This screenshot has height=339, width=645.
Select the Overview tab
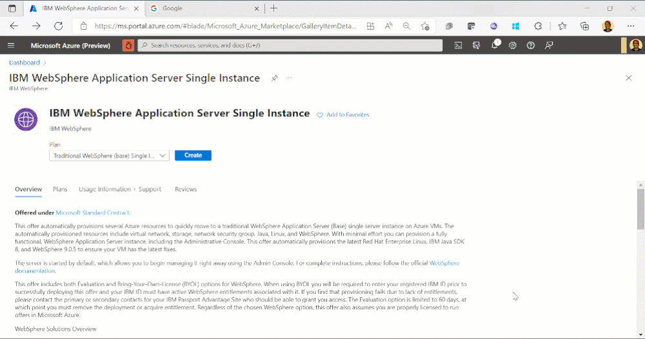(x=28, y=189)
